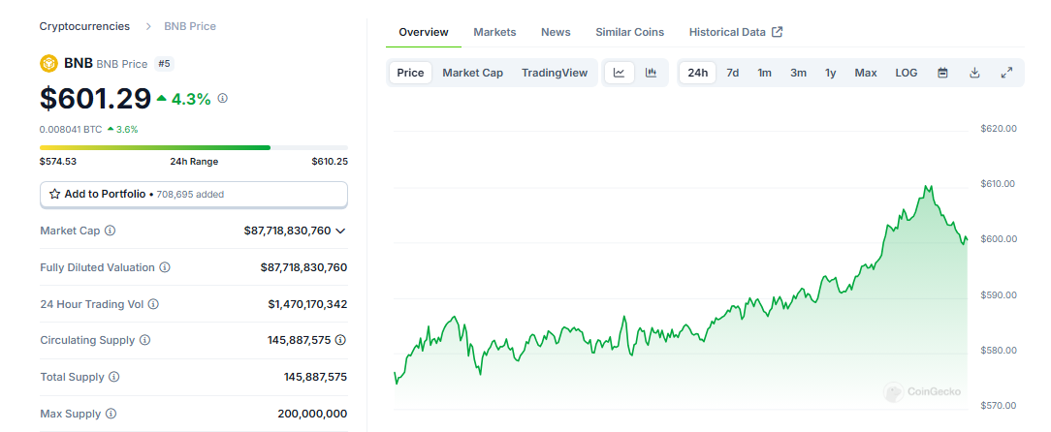
Task: Select the line chart icon
Action: tap(619, 73)
